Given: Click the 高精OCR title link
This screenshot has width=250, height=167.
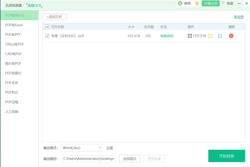Looking at the screenshot, I should [34, 5].
